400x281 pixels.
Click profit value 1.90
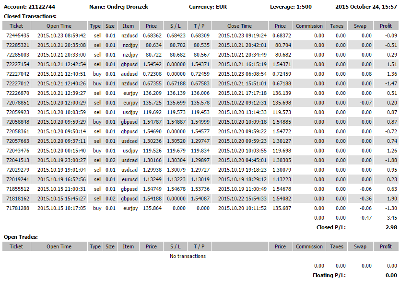[392, 199]
